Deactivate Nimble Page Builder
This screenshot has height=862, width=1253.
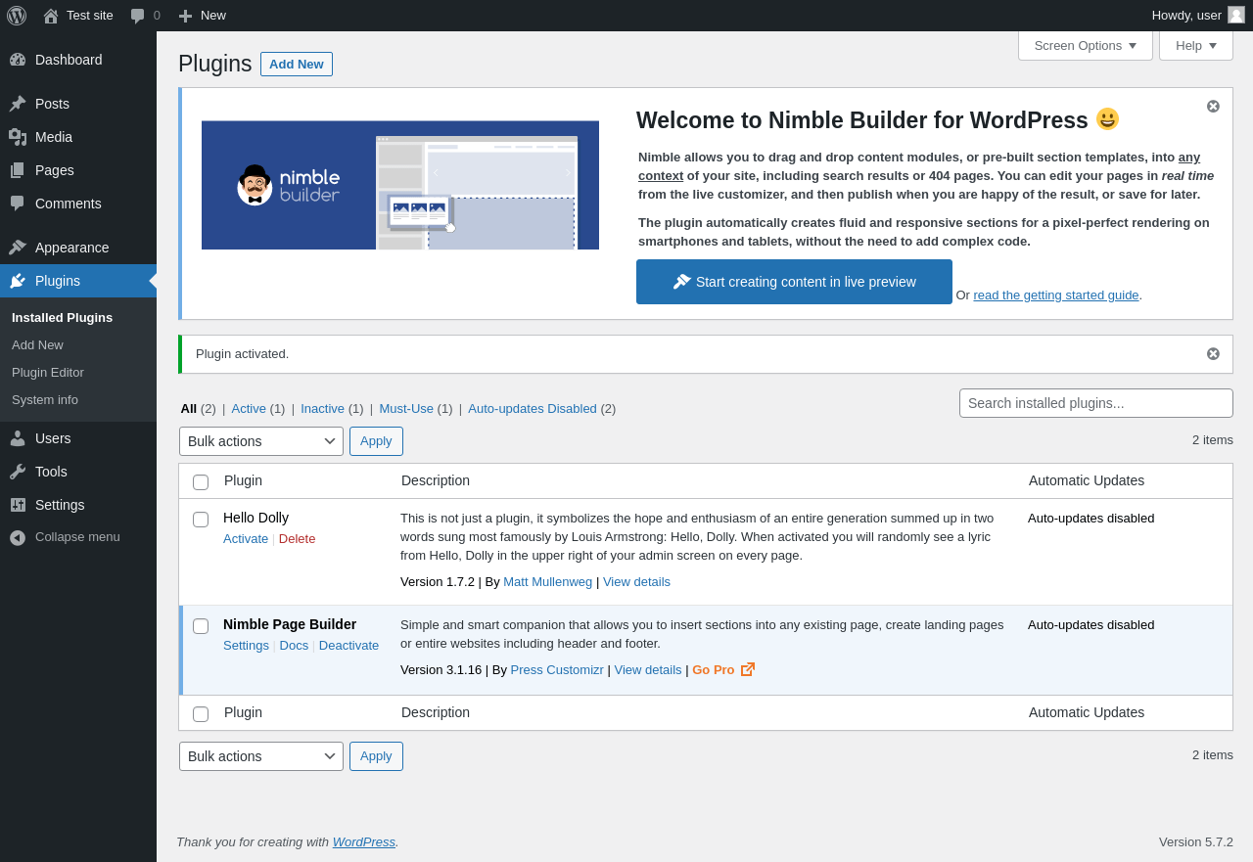(x=348, y=645)
